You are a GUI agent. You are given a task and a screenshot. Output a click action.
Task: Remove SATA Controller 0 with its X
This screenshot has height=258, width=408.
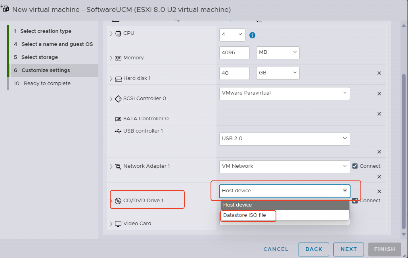(379, 114)
